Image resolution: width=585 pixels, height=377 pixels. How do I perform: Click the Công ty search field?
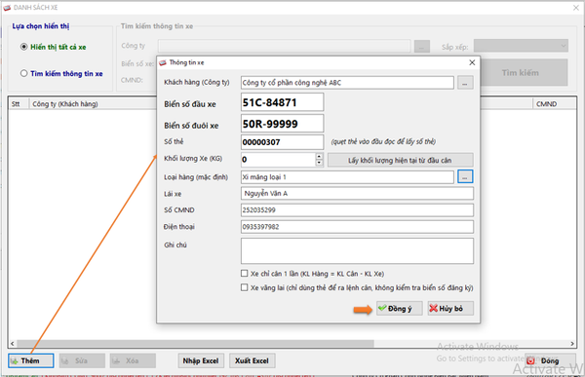click(284, 46)
